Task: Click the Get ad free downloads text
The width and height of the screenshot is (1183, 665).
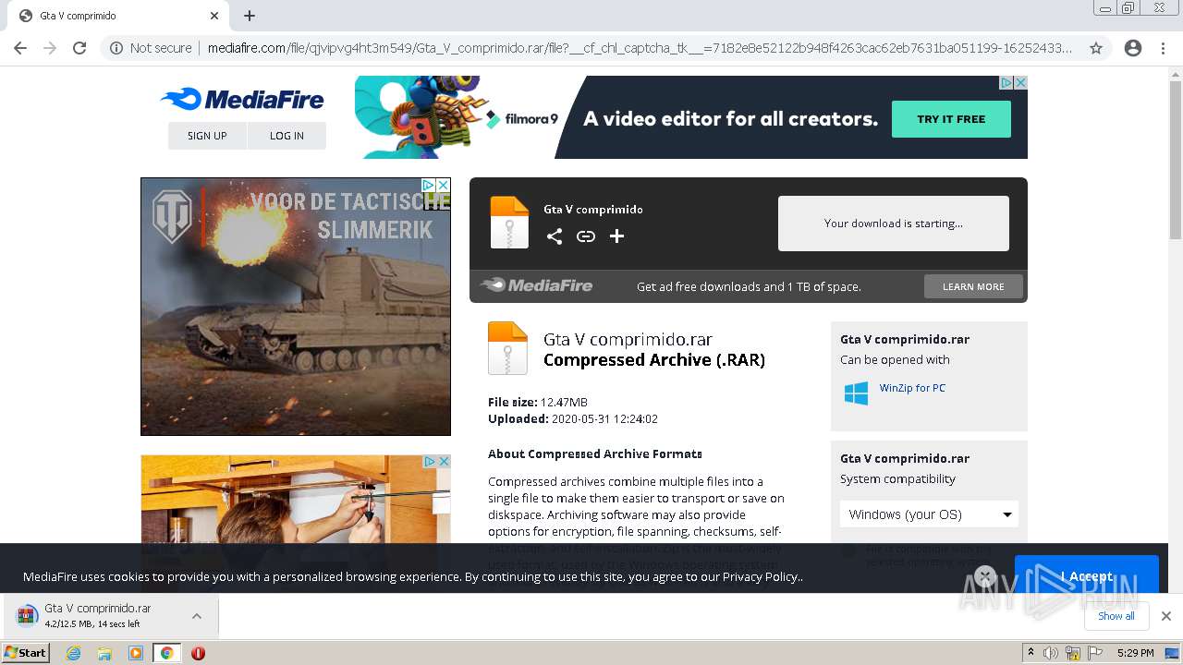Action: (749, 286)
